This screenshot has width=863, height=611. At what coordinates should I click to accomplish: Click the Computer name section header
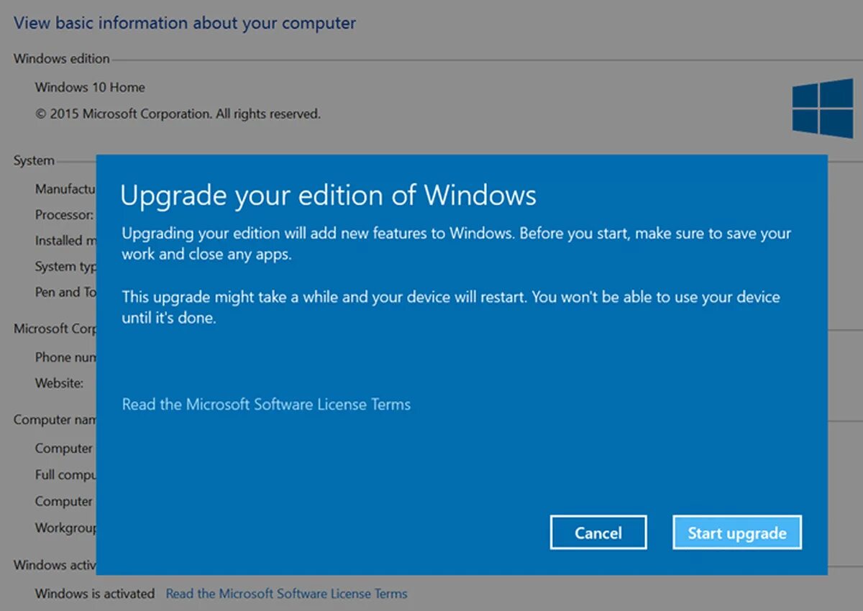[x=54, y=419]
